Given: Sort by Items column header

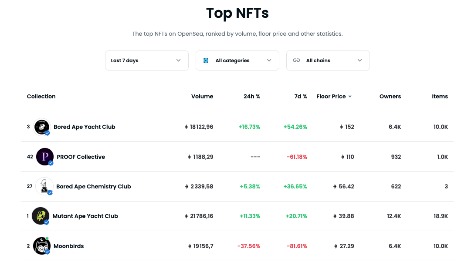Looking at the screenshot, I should click(440, 97).
